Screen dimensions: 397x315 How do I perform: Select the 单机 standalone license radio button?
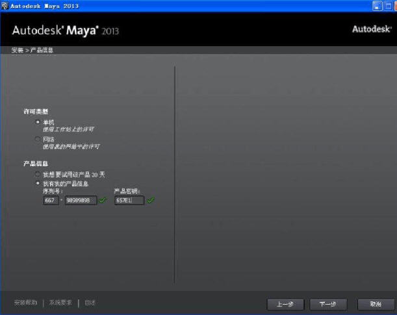pyautogui.click(x=38, y=122)
